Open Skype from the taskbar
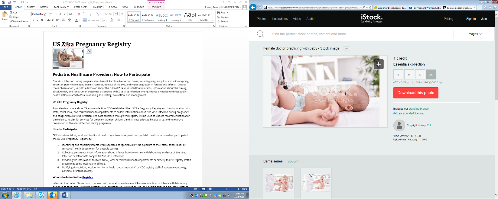Screen dimensions: 498x199 click(41, 195)
